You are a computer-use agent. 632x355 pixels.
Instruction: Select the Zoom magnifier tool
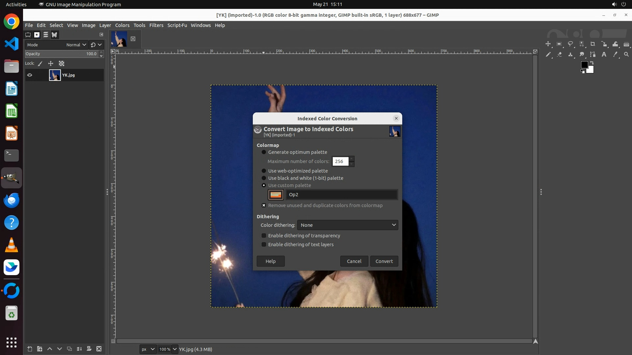(x=626, y=55)
